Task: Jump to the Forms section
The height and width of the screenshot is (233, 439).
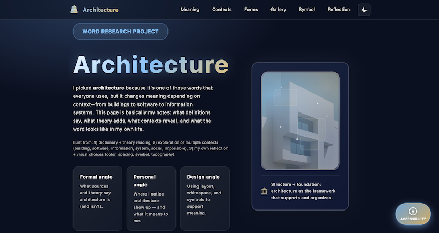Action: pyautogui.click(x=251, y=10)
